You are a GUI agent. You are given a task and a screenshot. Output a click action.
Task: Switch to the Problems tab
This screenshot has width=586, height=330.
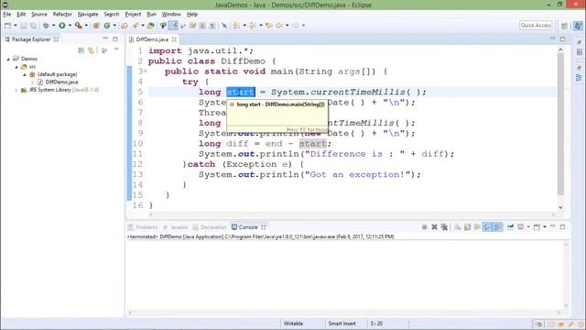click(x=143, y=227)
